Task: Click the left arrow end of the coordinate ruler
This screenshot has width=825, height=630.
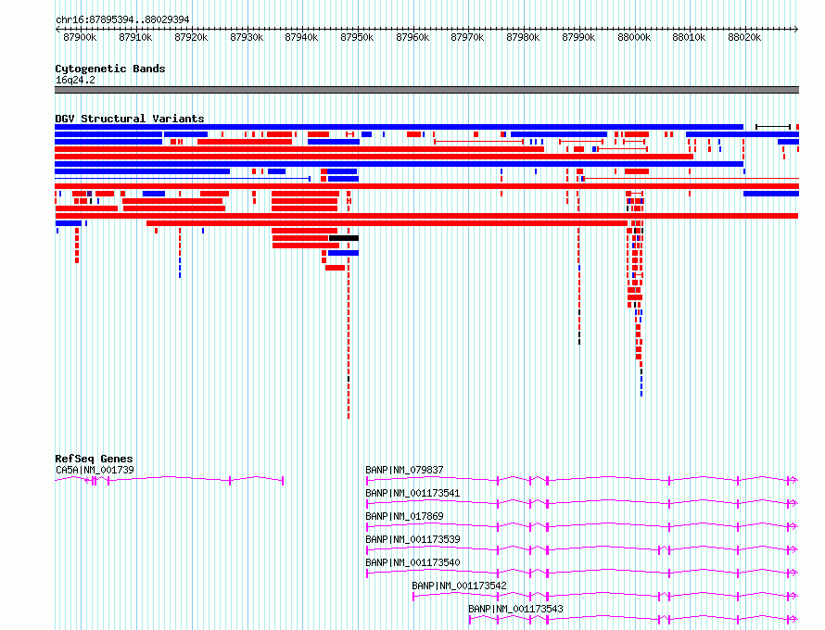Action: tap(57, 29)
